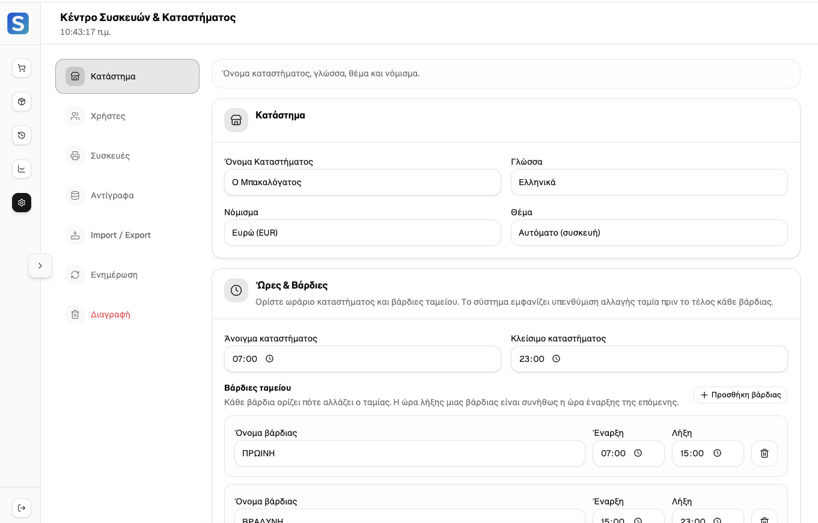The height and width of the screenshot is (523, 818).
Task: Expand the sidebar with the chevron button
Action: coord(40,266)
